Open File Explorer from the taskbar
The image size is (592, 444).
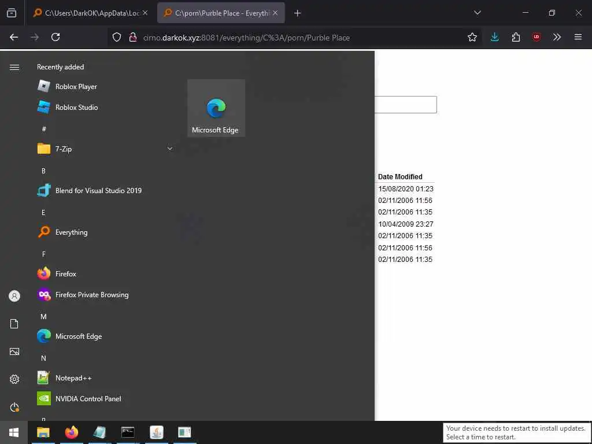tap(43, 432)
